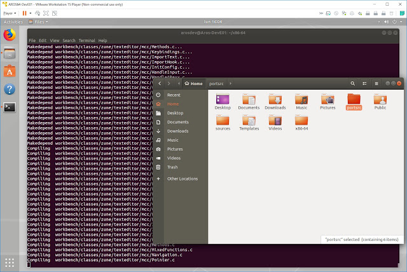Enter full screen mode in VMware toolbar
Viewport: 407px width, 272px height.
[46, 13]
